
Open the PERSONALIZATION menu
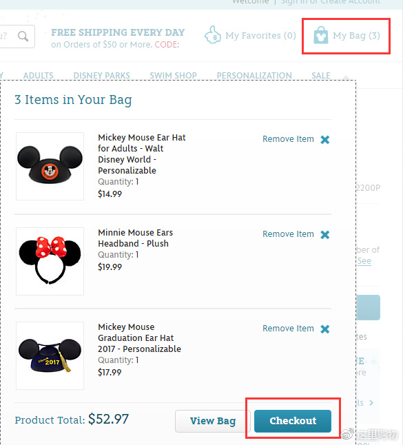pos(254,76)
